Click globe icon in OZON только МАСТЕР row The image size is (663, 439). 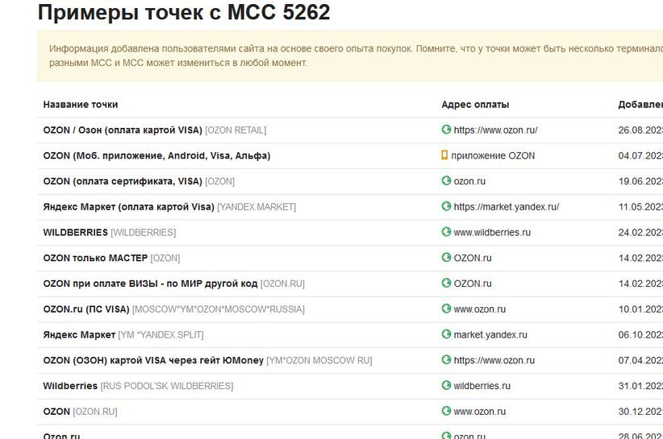click(446, 258)
